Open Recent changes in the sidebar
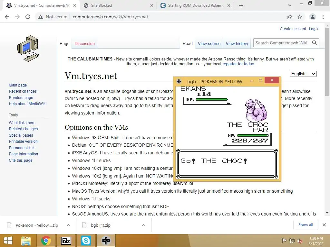Screen dimensions: 330x247 coord(23,91)
